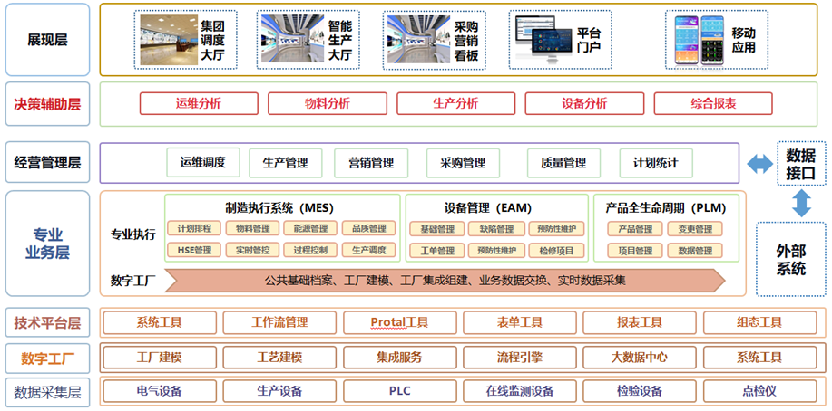Choose the 决策辅助层 layer label
This screenshot has height=411, width=832.
[47, 104]
